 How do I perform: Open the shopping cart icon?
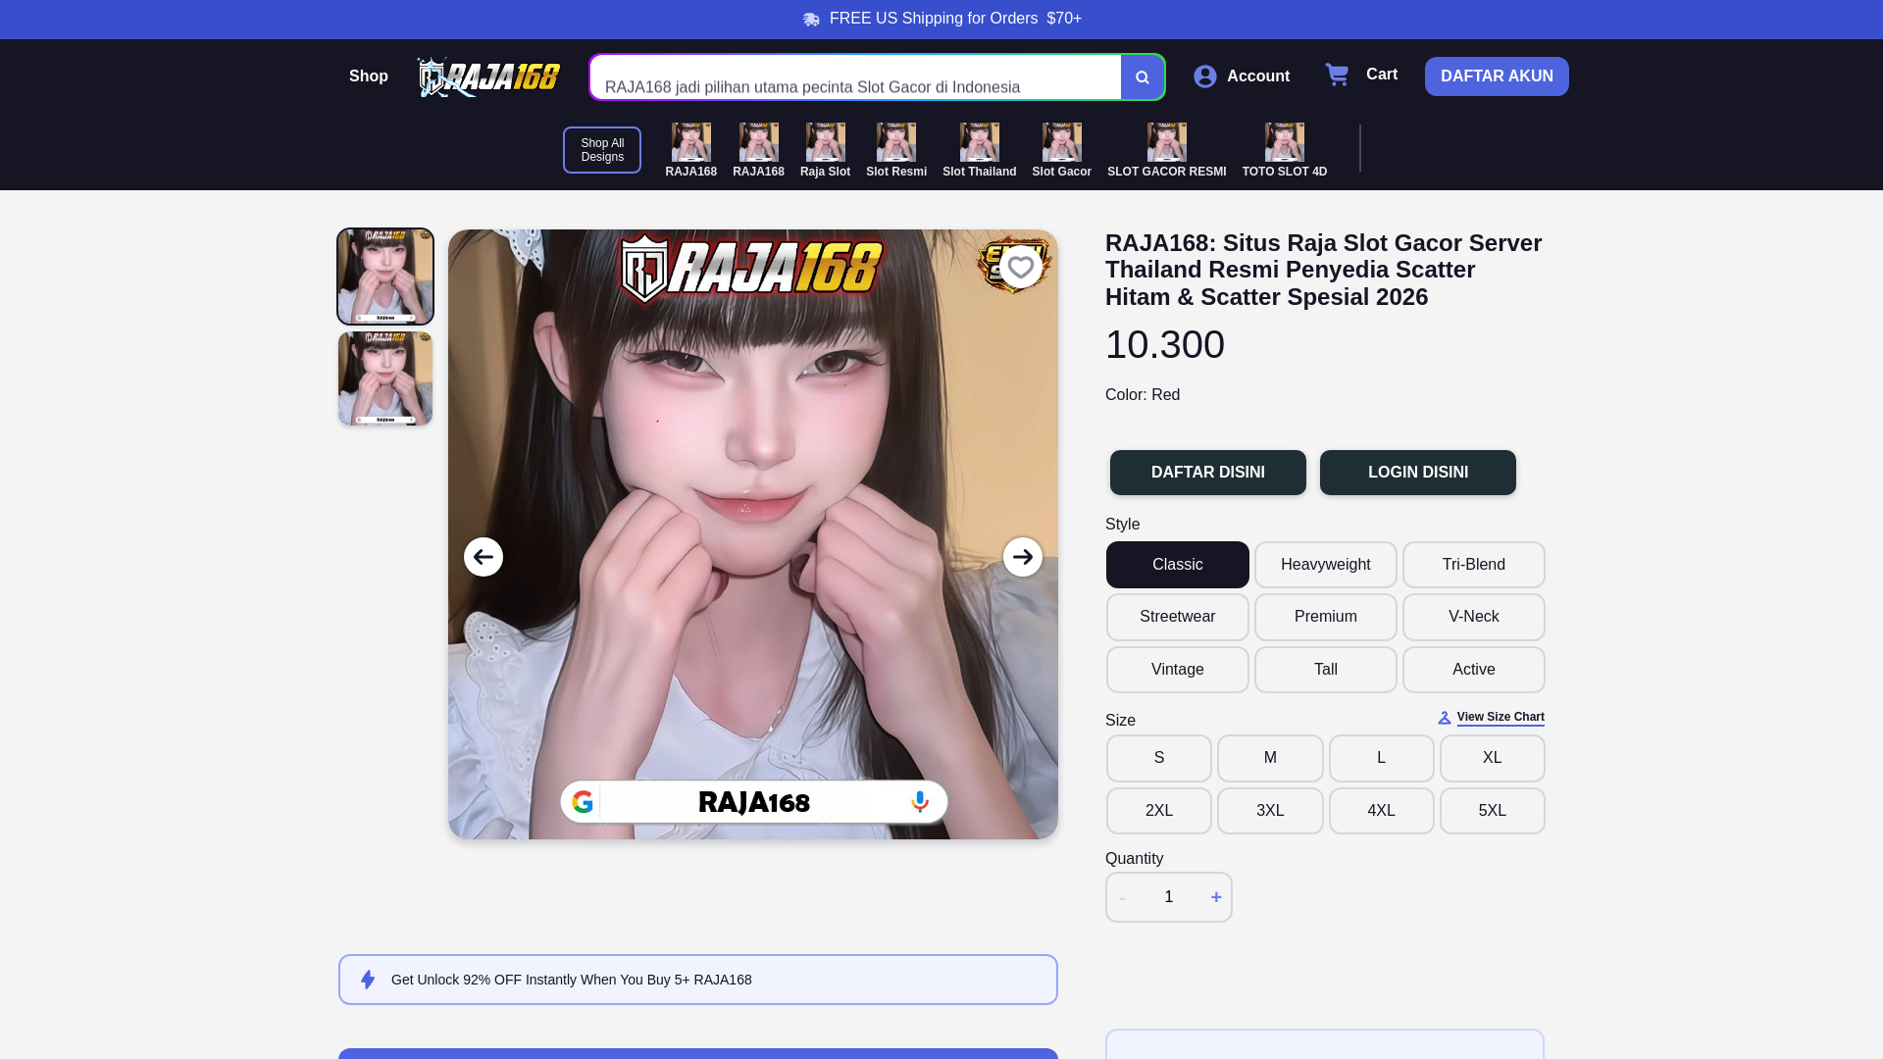[x=1337, y=75]
